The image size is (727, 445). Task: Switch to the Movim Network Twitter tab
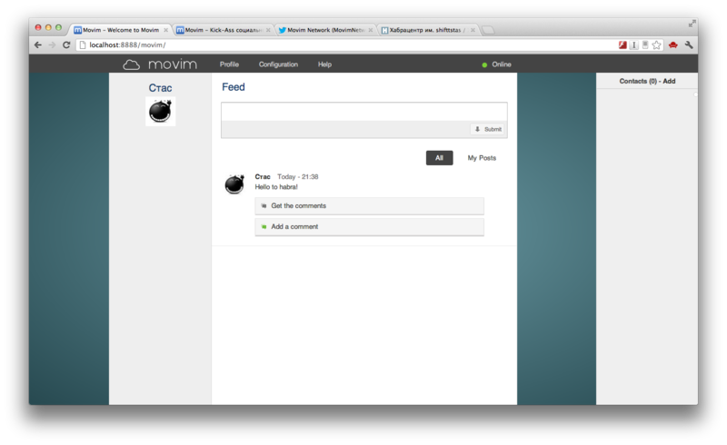pos(325,30)
